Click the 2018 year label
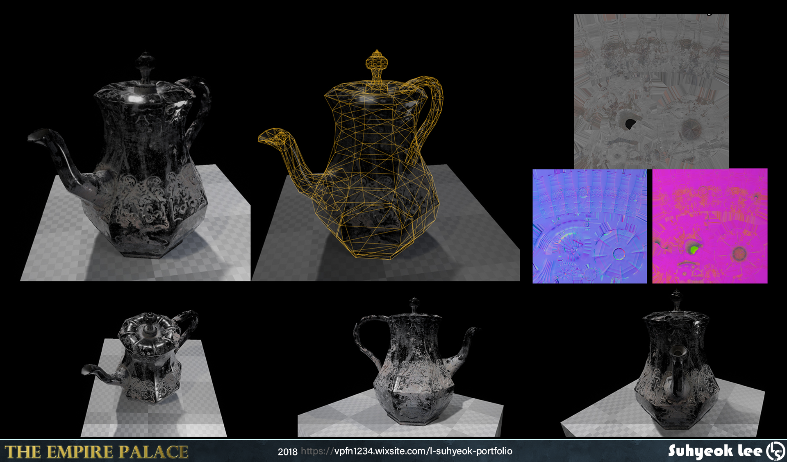Viewport: 787px width, 462px height. tap(287, 452)
